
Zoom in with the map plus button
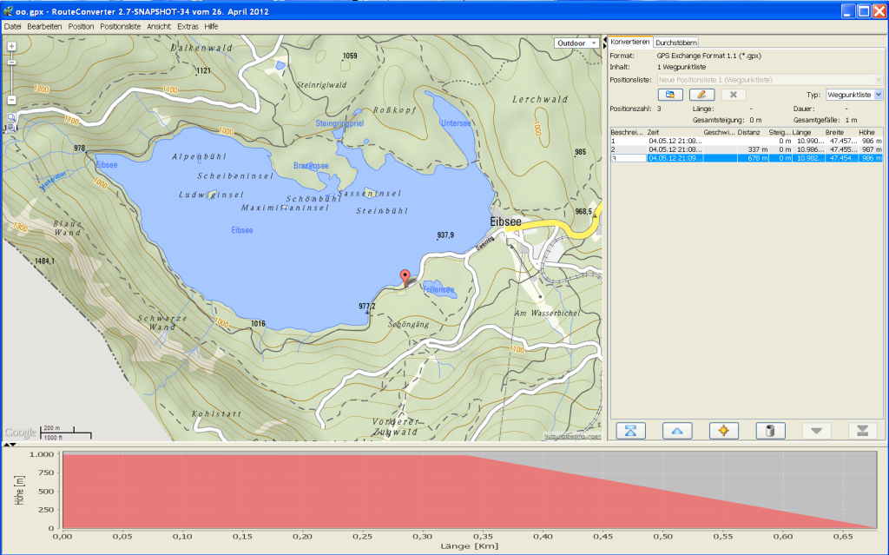pos(11,47)
